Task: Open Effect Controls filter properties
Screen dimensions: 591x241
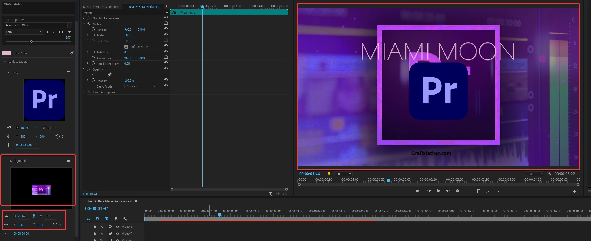Action: 270,194
